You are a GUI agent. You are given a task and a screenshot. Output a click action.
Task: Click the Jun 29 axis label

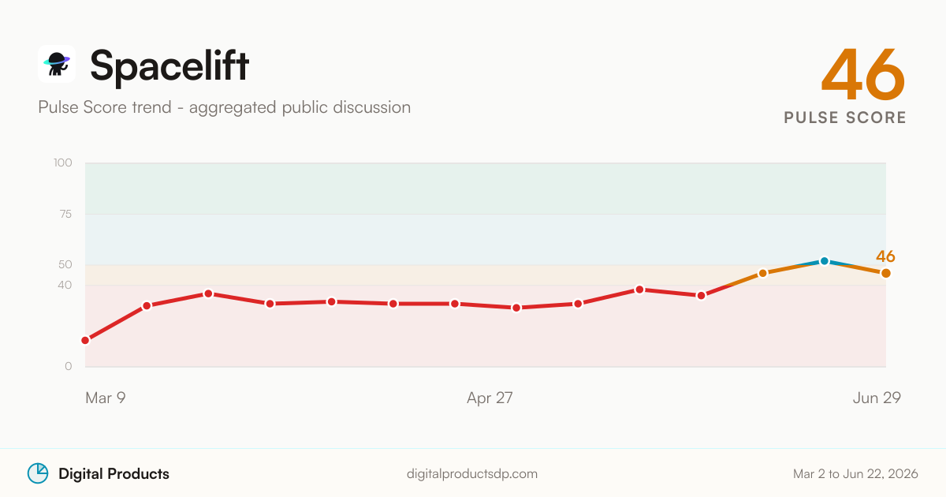[877, 398]
